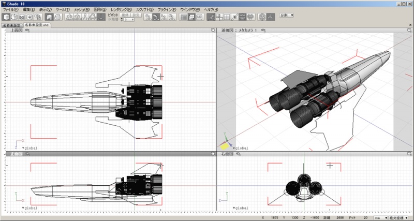The width and height of the screenshot is (414, 221).
Task: Open the 分割 dropdown in the toolbar
Action: (x=287, y=16)
